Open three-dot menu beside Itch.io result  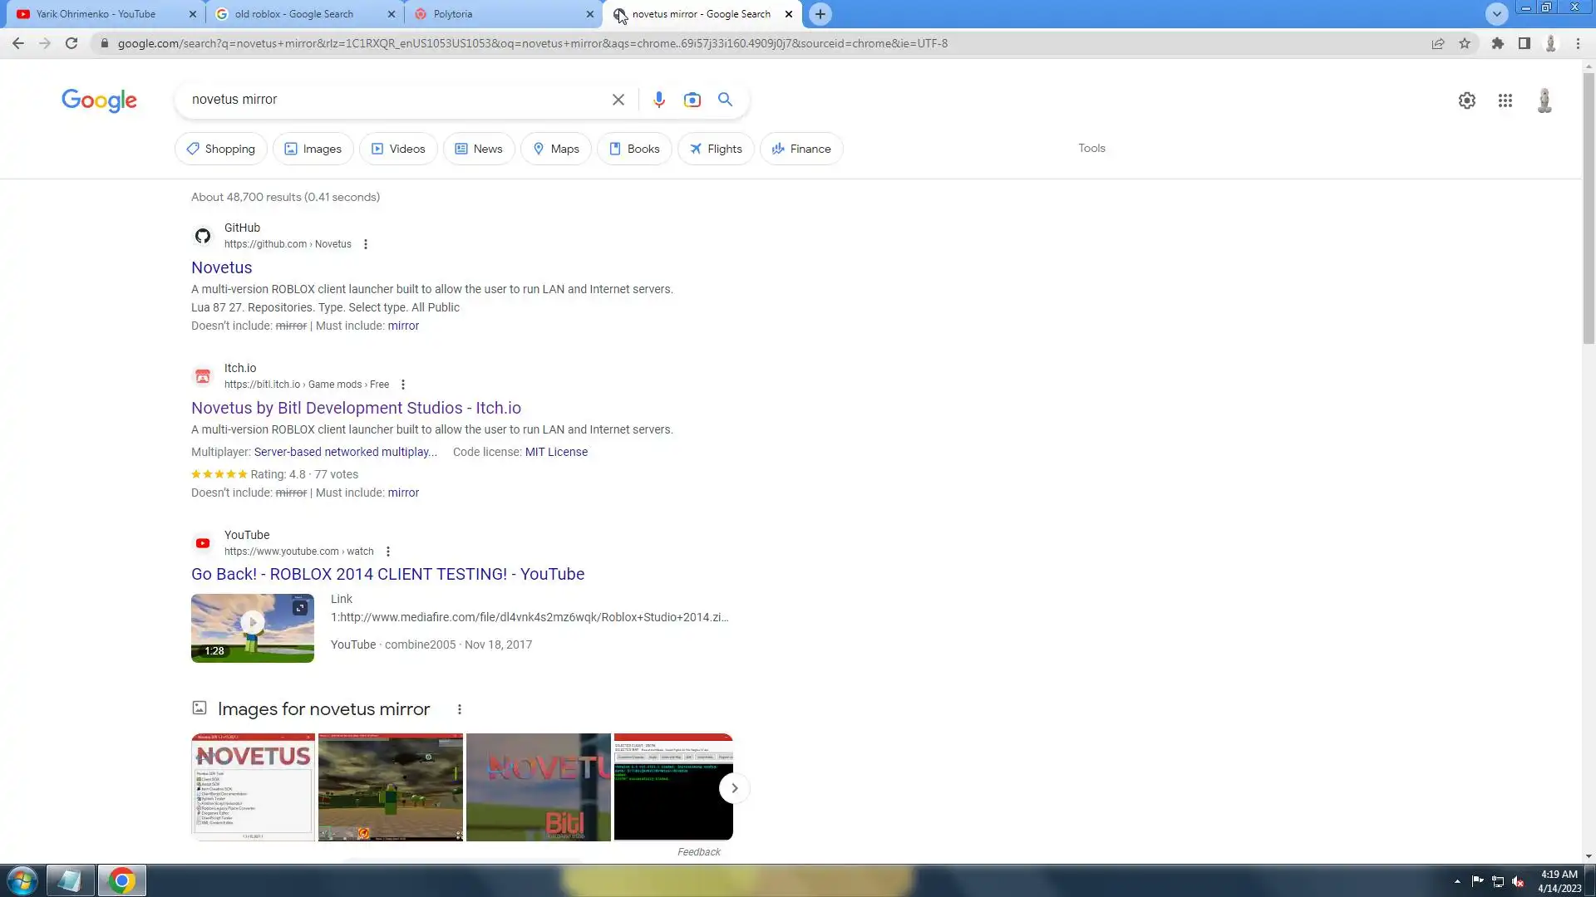403,385
